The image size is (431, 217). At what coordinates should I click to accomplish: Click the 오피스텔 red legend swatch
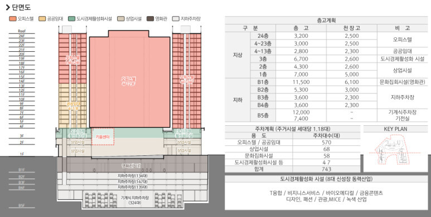(13, 19)
